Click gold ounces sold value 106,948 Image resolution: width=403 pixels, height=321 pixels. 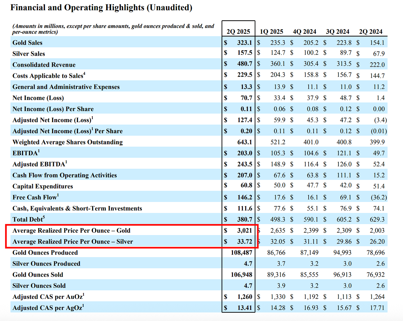pyautogui.click(x=242, y=275)
